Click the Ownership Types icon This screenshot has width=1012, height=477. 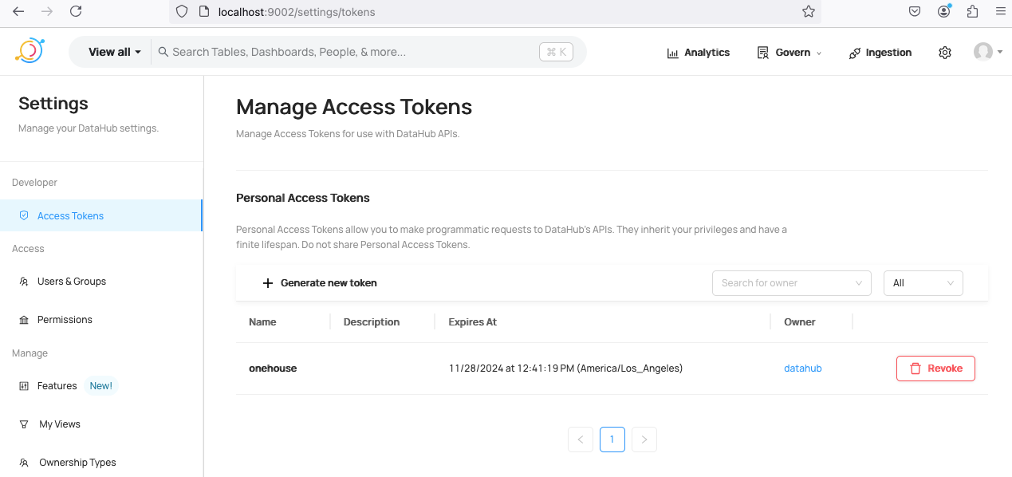[24, 463]
